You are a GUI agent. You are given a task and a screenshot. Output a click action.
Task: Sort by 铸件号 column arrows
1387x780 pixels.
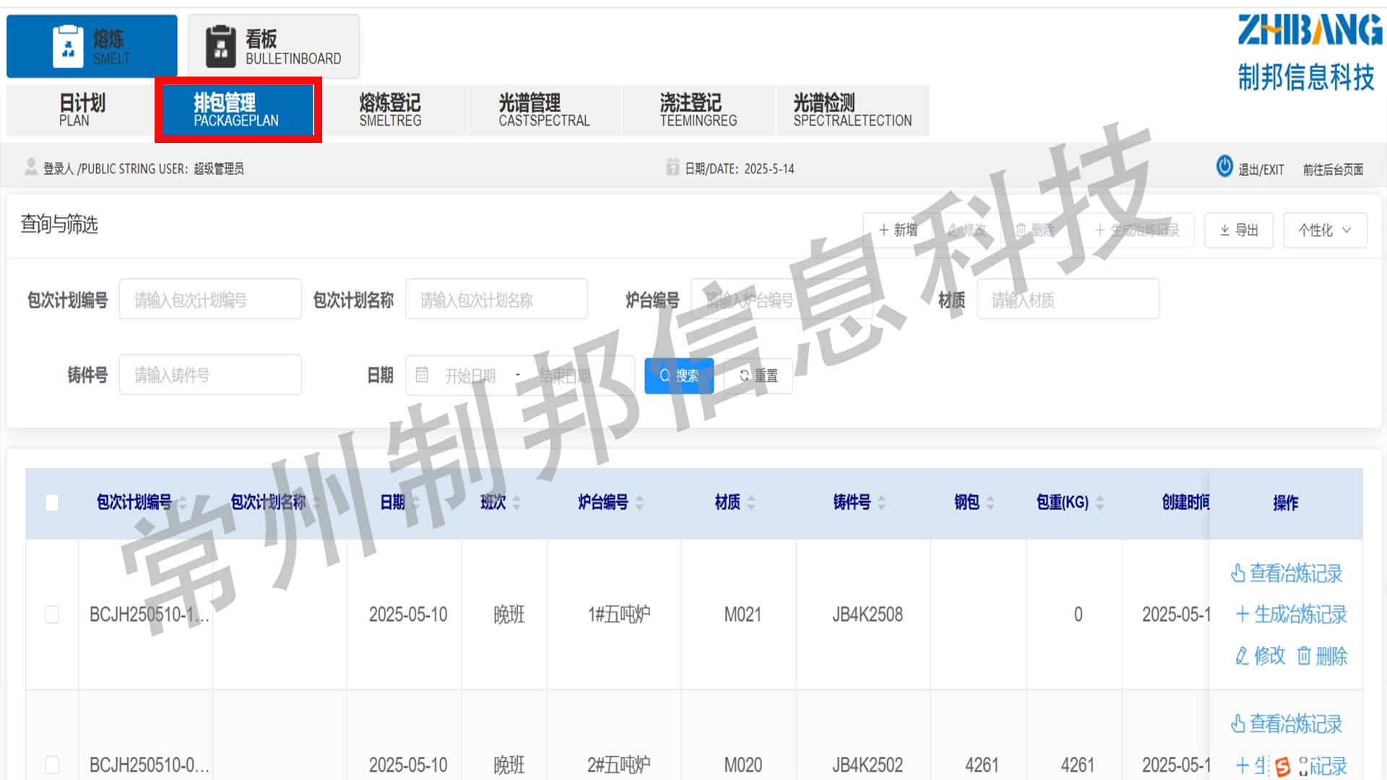point(881,503)
